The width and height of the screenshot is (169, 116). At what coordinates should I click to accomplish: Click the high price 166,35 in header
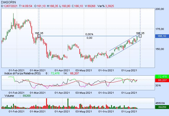(54, 6)
